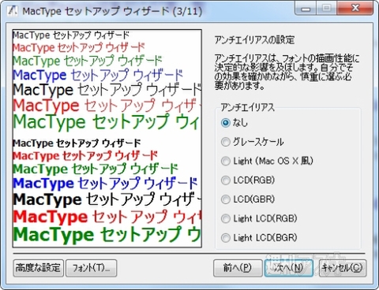Close the MacType wizard window

355,9
